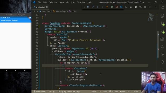Click the Flutter: 1.20.1 version indicator
The height and width of the screenshot is (93, 166).
tap(126, 91)
